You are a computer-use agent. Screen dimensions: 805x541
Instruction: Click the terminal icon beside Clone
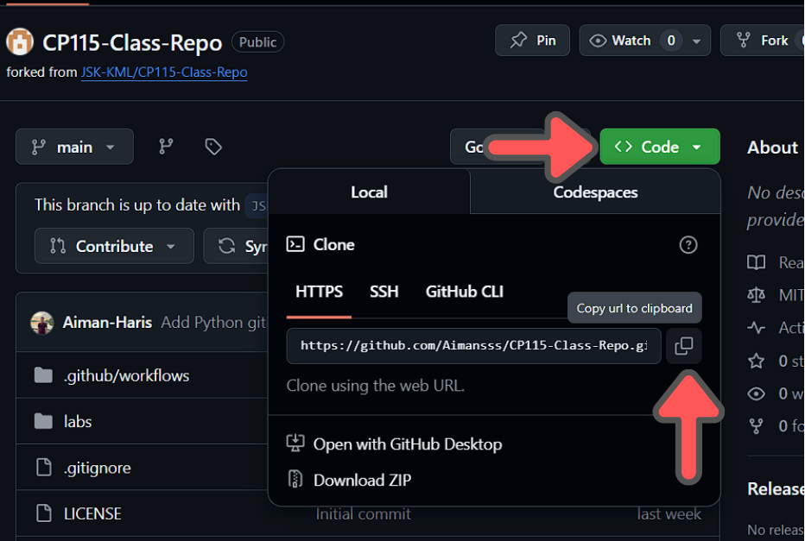tap(295, 244)
